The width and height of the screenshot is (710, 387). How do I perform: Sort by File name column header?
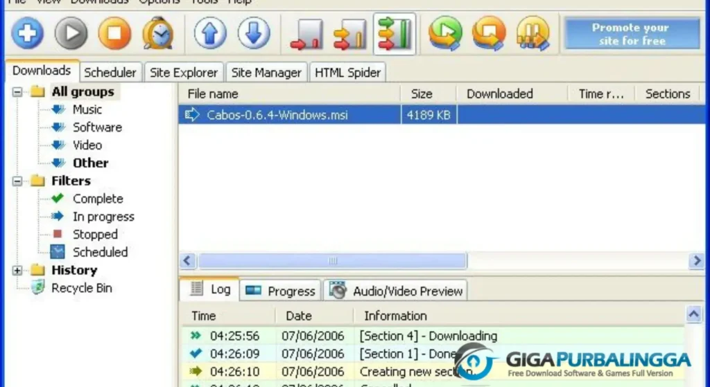pyautogui.click(x=289, y=94)
